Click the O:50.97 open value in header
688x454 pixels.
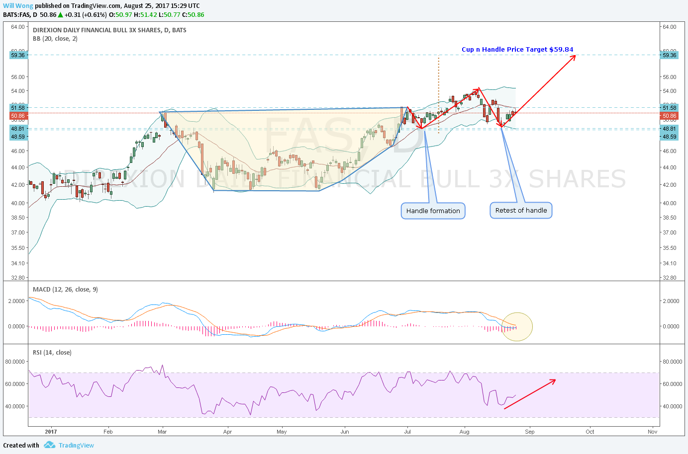[x=120, y=15]
